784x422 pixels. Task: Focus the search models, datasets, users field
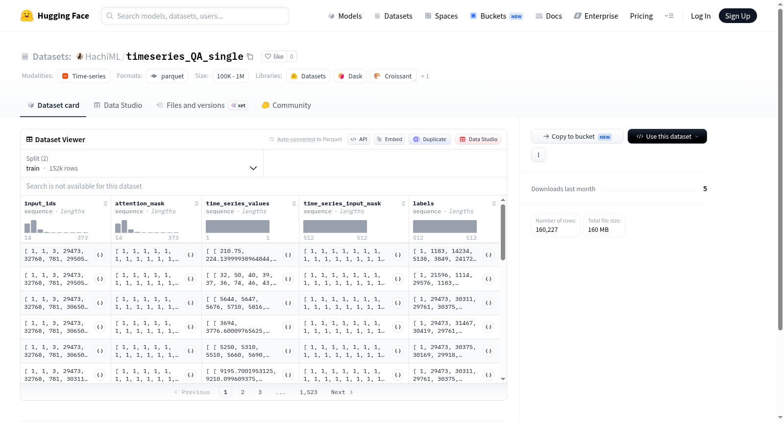[195, 16]
